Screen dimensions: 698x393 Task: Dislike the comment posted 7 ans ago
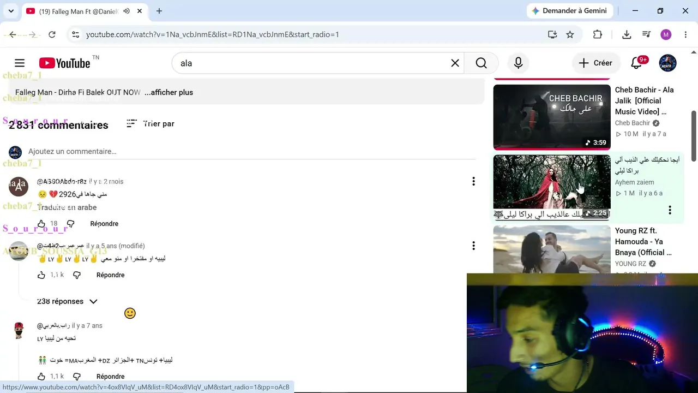77,377
